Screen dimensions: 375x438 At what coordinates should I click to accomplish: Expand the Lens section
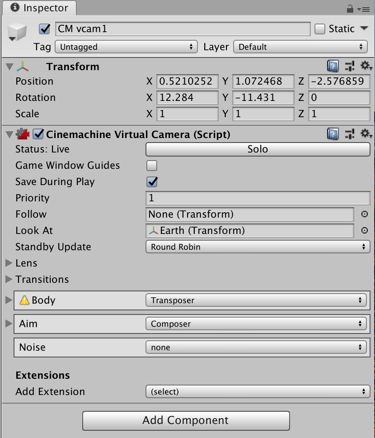point(9,263)
